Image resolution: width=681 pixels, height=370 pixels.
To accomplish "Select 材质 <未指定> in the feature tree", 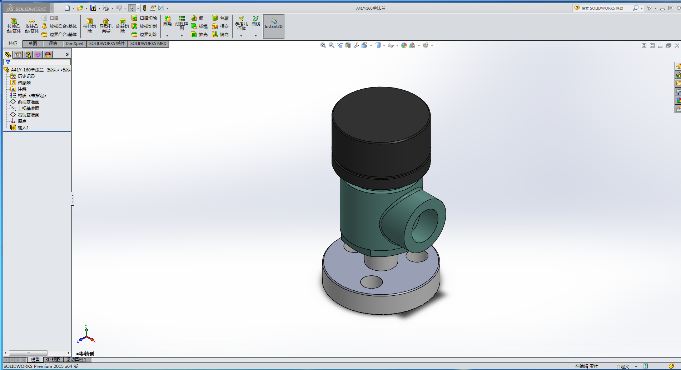I will 32,96.
